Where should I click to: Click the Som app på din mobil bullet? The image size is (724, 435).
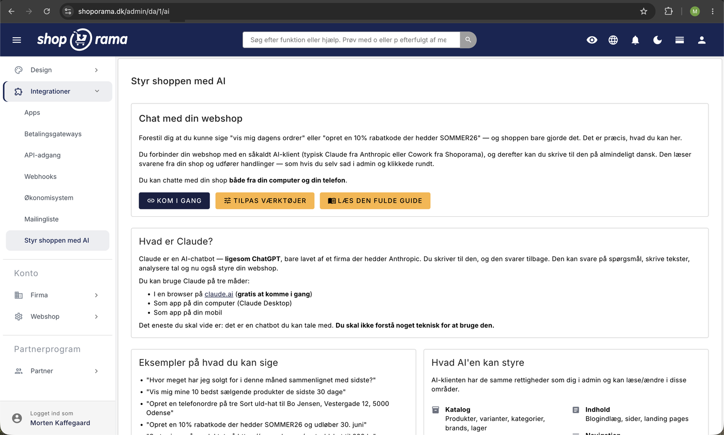pyautogui.click(x=188, y=312)
